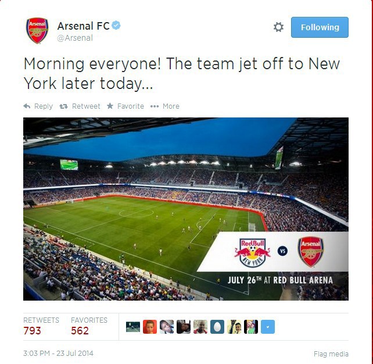373x364 pixels.
Task: Open the gear settings menu
Action: pyautogui.click(x=278, y=27)
